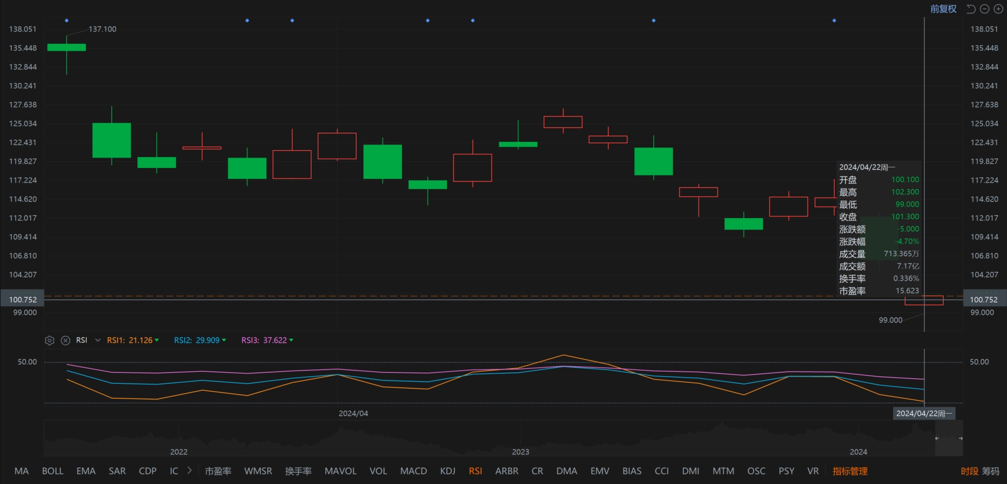Zoom in chart with plus circle icon
The image size is (1007, 484).
998,9
